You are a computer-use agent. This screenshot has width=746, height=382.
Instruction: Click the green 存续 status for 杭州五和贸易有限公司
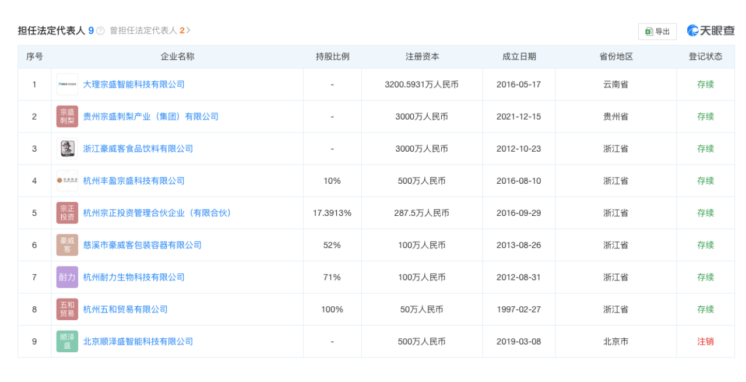click(x=705, y=309)
